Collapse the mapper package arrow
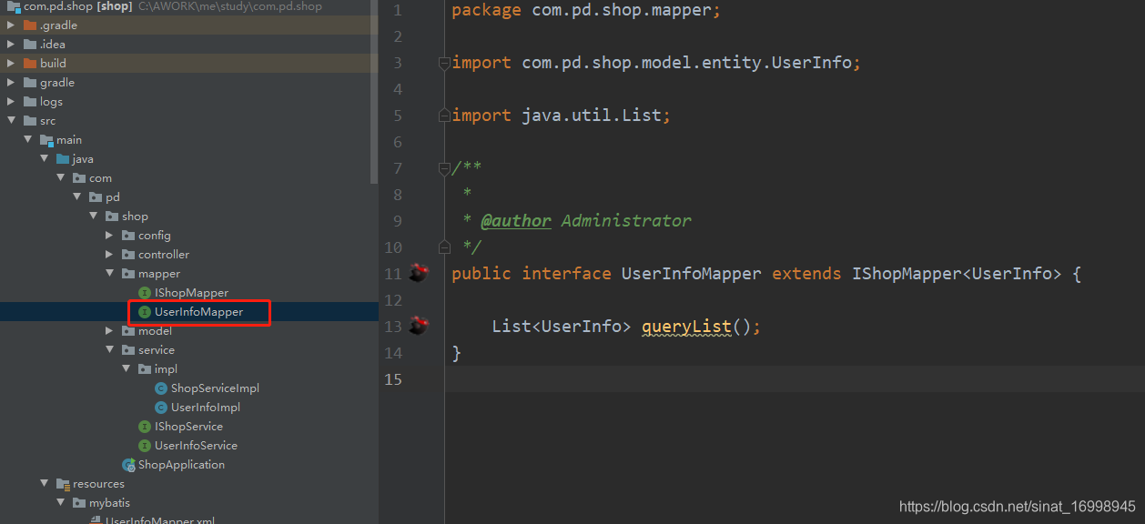The height and width of the screenshot is (524, 1145). [x=109, y=273]
